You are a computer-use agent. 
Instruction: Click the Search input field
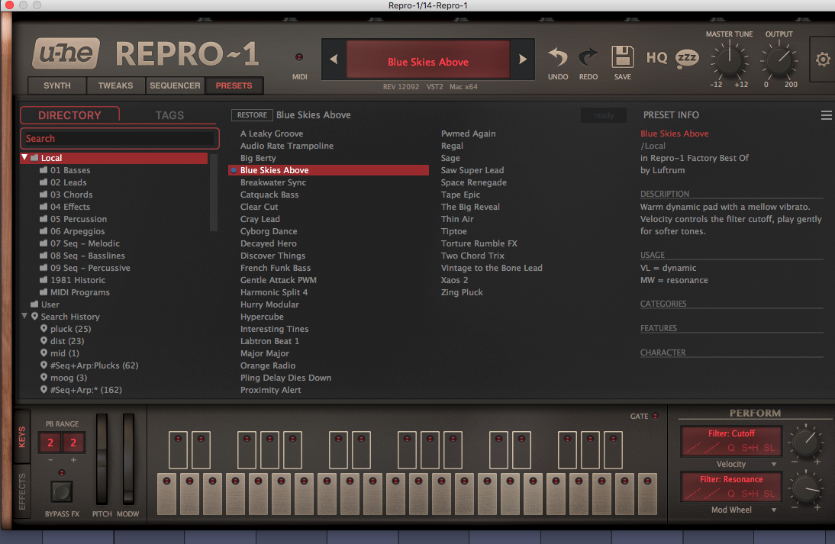(120, 138)
